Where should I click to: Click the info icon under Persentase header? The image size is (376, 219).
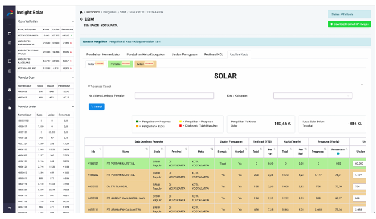338,154
